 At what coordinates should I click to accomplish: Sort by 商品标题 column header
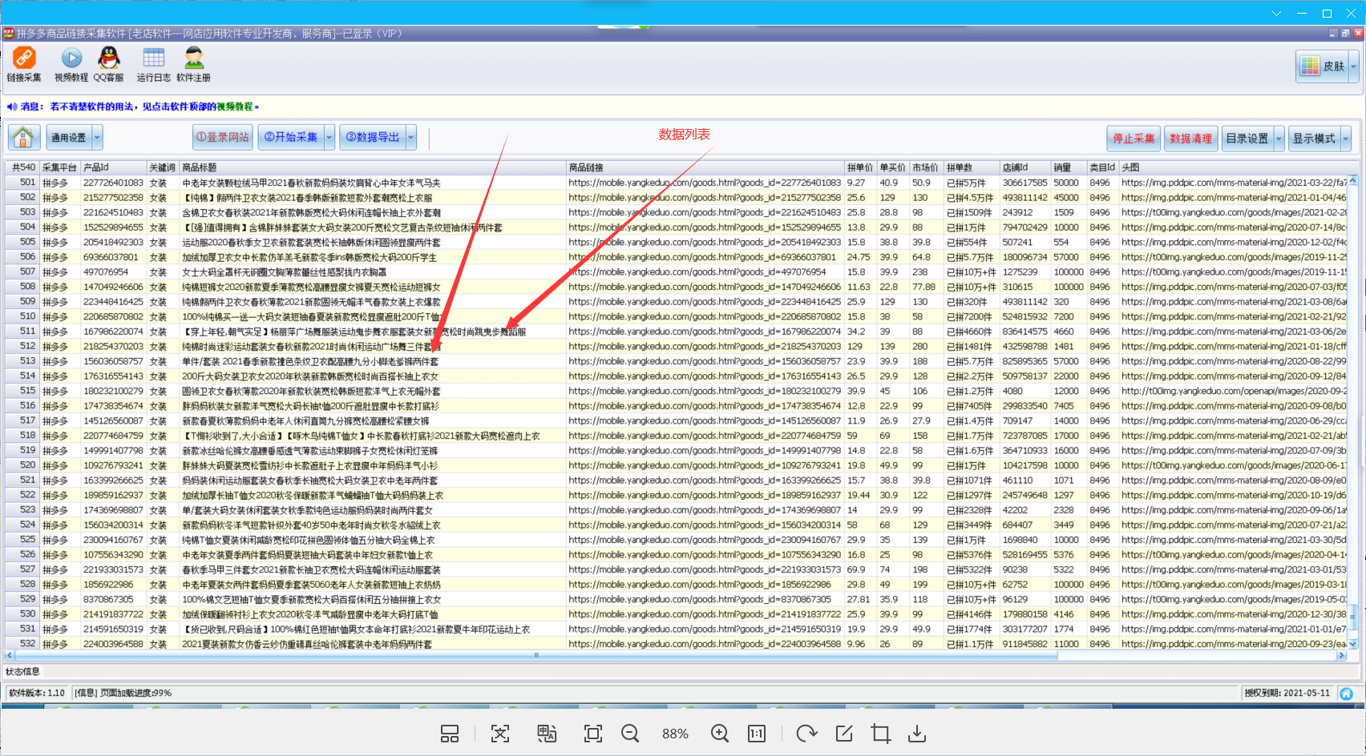[373, 167]
